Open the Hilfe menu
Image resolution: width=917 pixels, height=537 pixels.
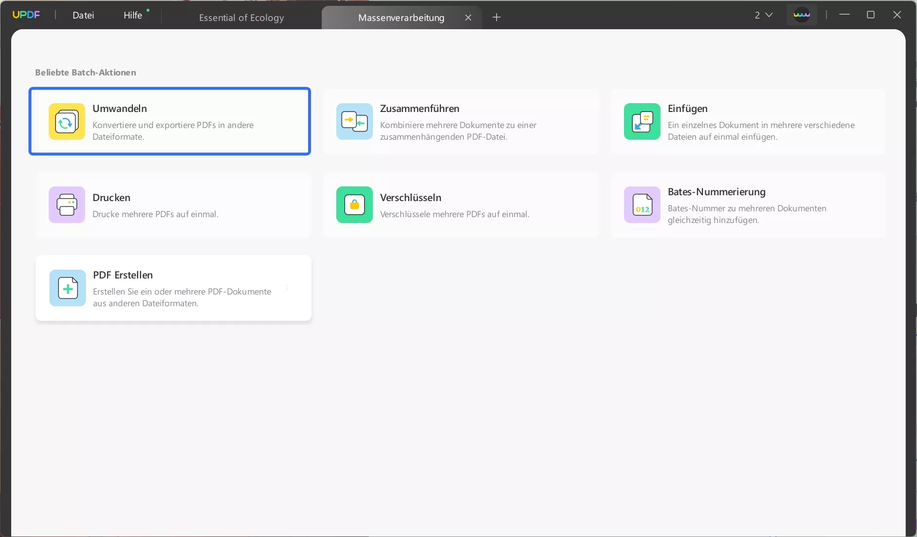[133, 15]
